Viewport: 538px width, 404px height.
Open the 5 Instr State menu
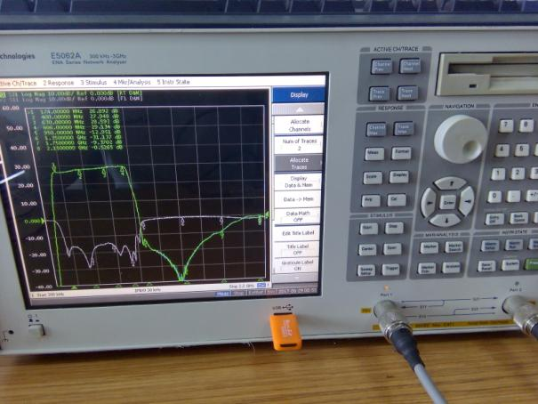coord(173,82)
